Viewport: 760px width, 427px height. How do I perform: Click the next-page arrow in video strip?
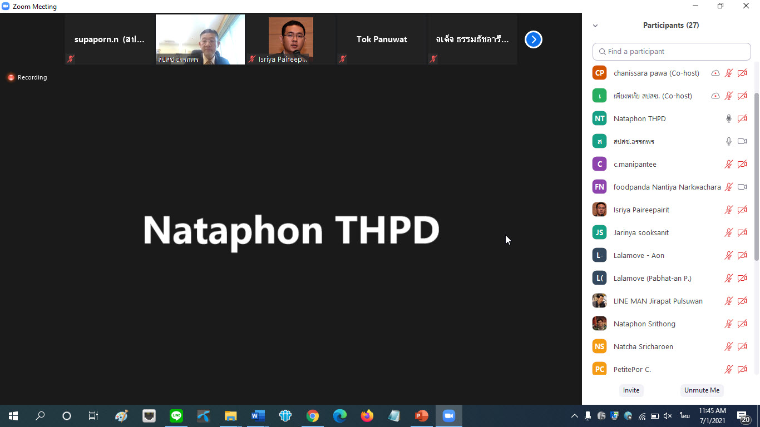coord(533,39)
